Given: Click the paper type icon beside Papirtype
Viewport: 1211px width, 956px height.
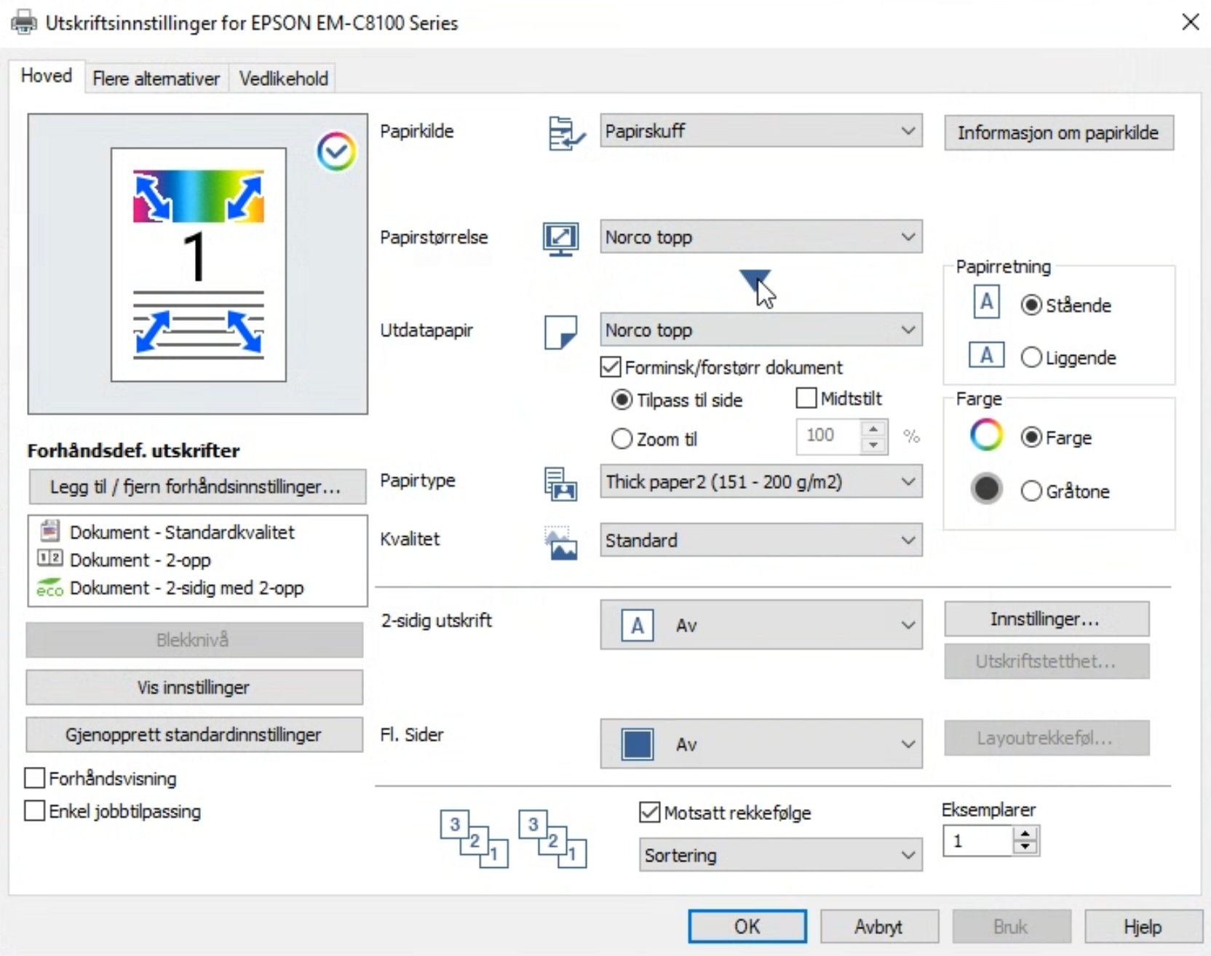Looking at the screenshot, I should (560, 484).
